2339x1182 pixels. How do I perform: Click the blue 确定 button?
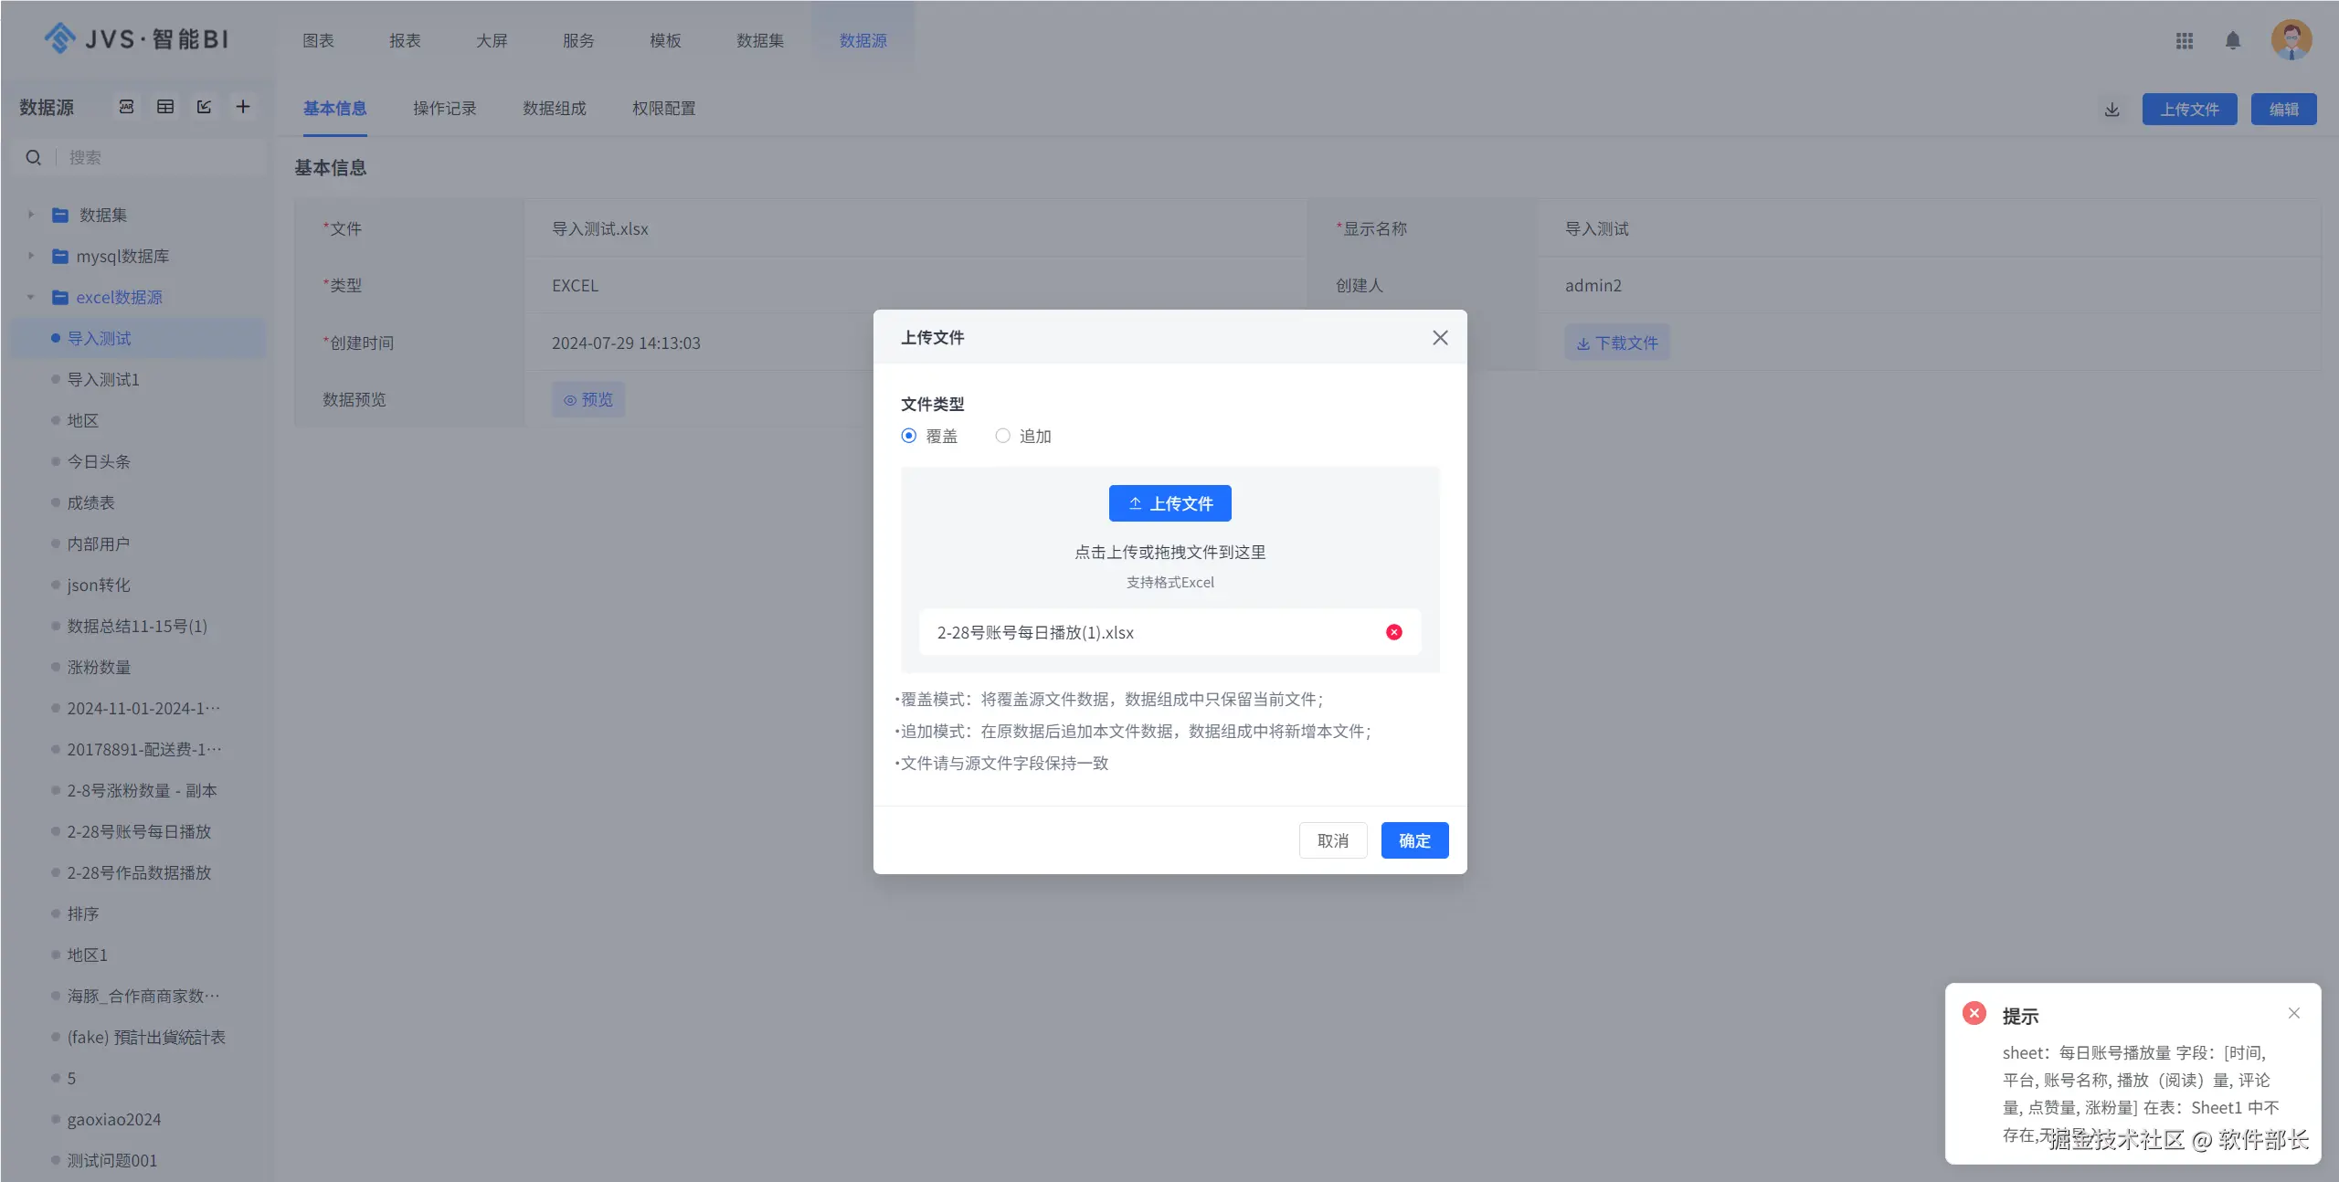pos(1413,840)
